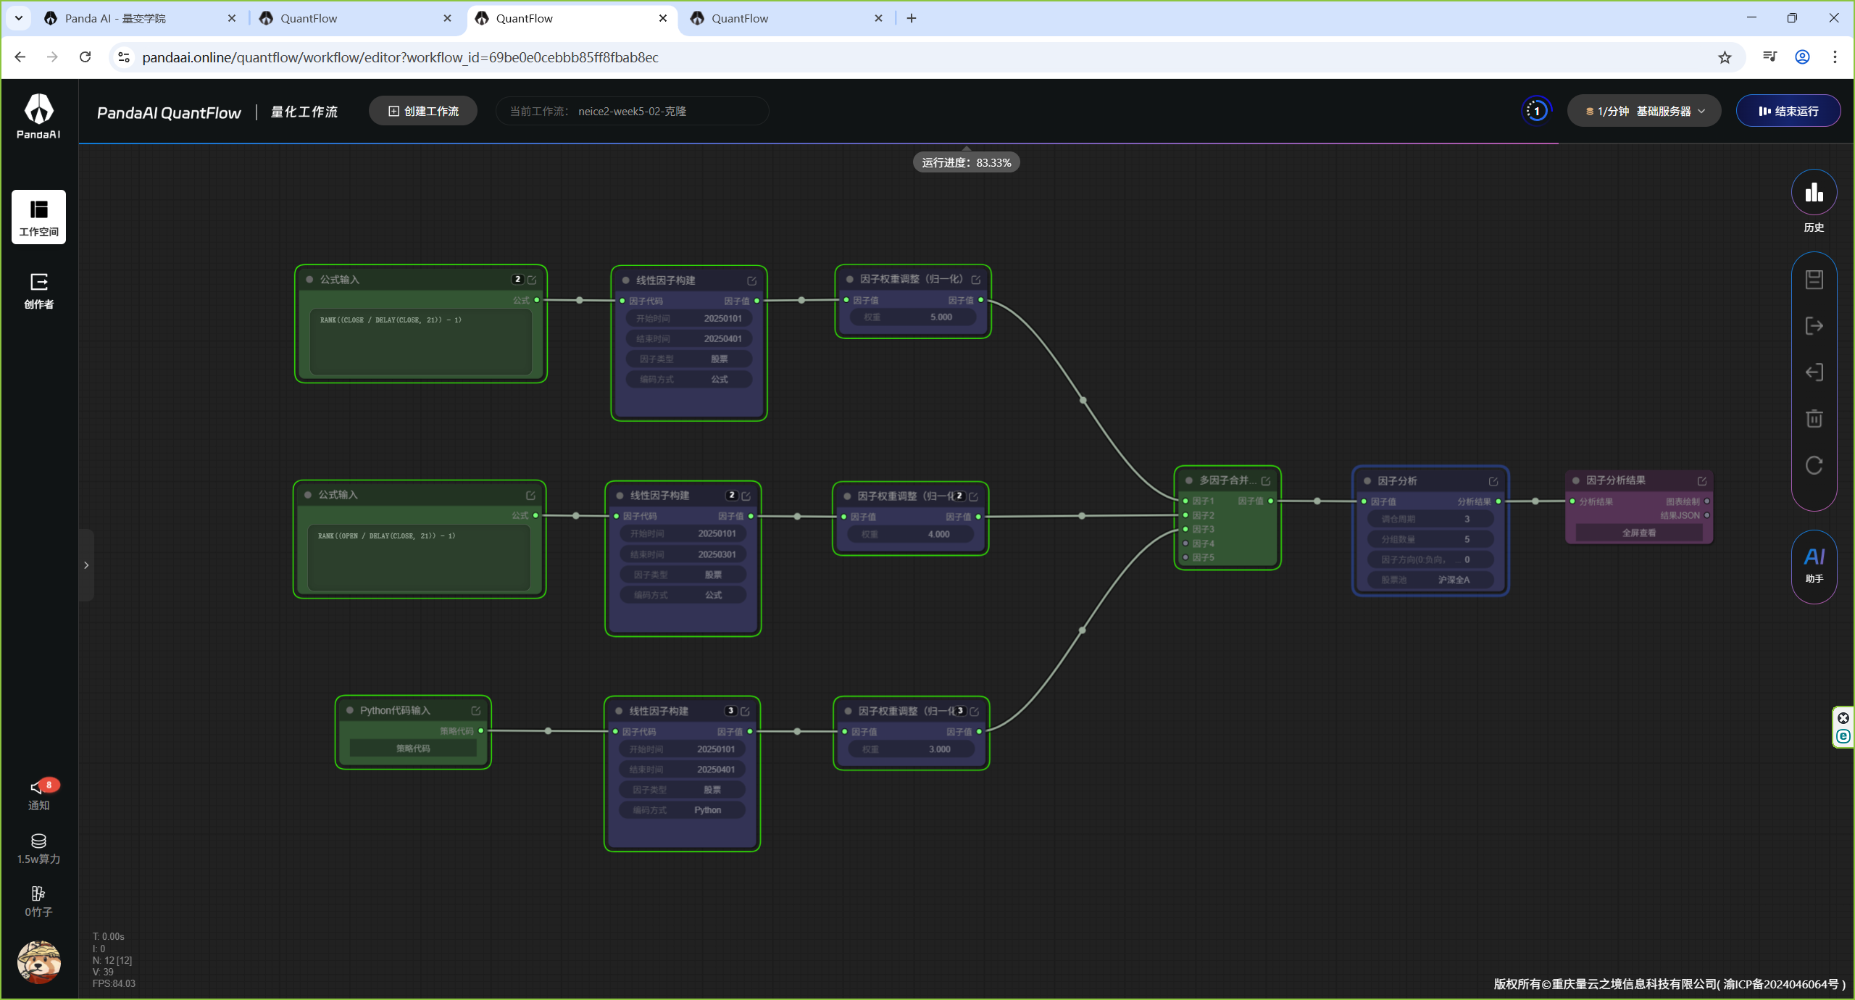Click the save workflow icon
This screenshot has height=1000, width=1855.
(x=1814, y=280)
